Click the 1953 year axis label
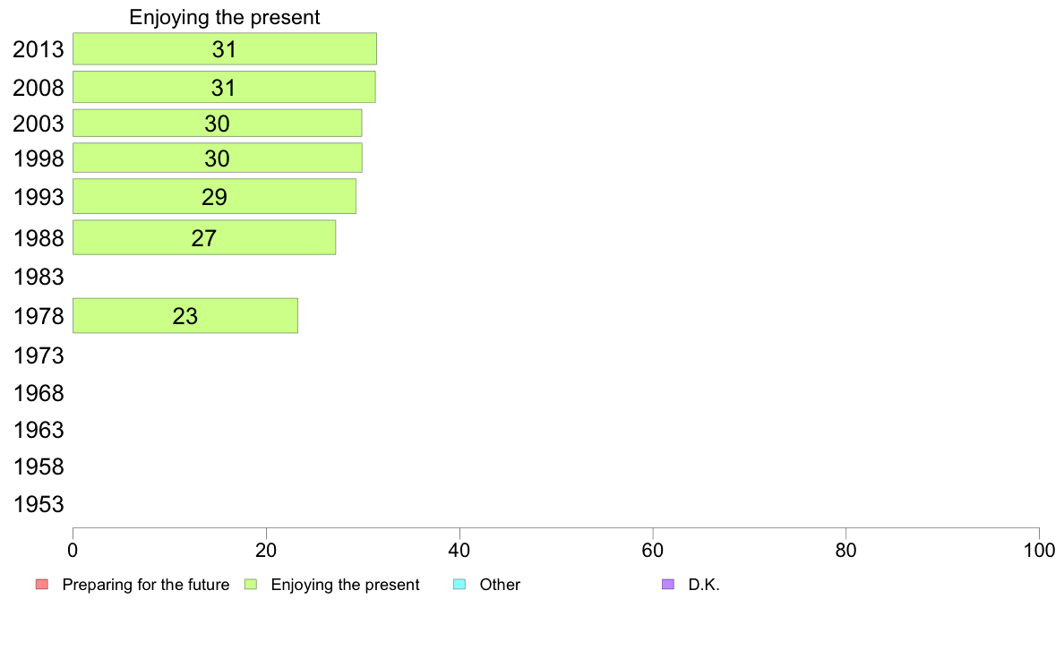 [39, 504]
